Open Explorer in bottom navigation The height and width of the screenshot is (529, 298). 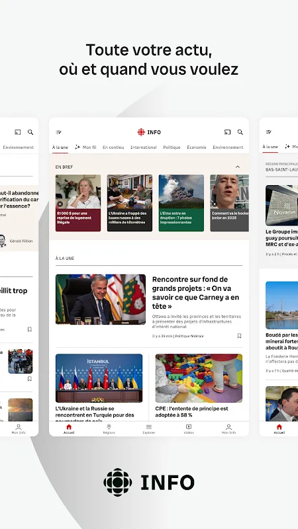pos(149,429)
